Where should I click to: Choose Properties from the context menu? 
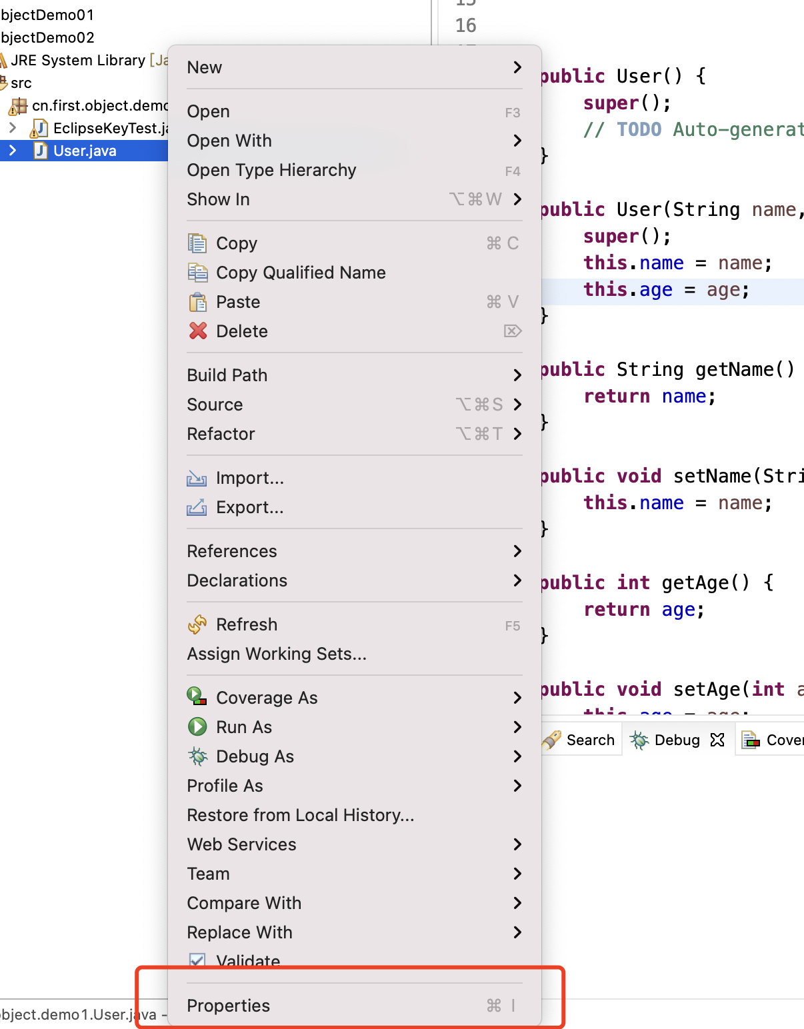pyautogui.click(x=229, y=1006)
